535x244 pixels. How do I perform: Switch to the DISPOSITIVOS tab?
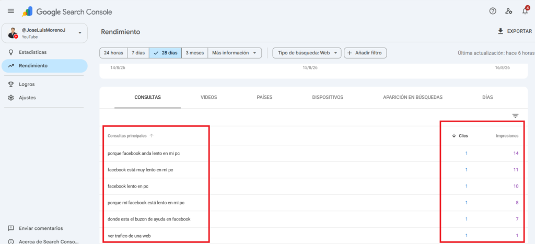pyautogui.click(x=328, y=97)
